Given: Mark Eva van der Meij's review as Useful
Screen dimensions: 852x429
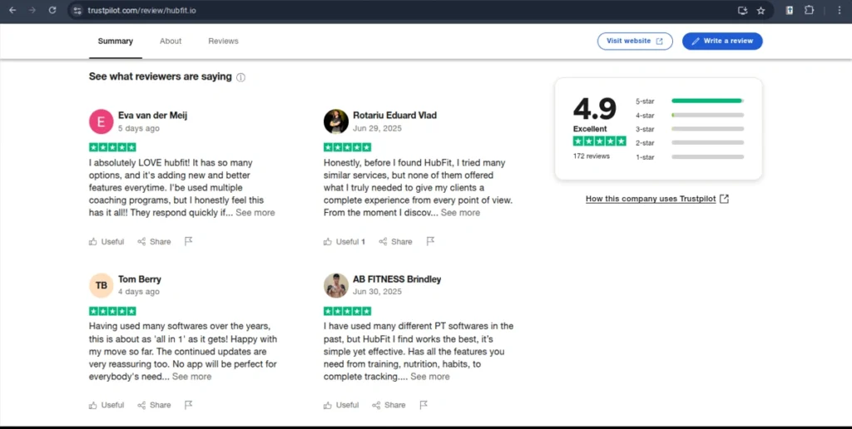Looking at the screenshot, I should [x=106, y=242].
